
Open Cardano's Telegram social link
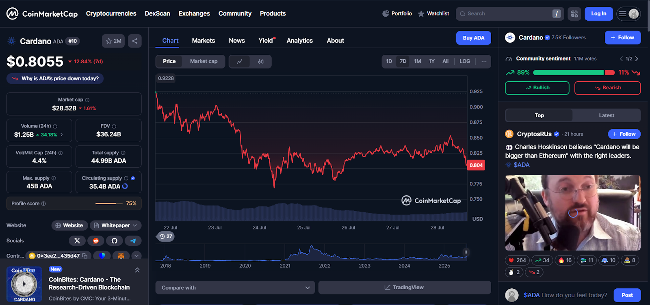(x=133, y=241)
